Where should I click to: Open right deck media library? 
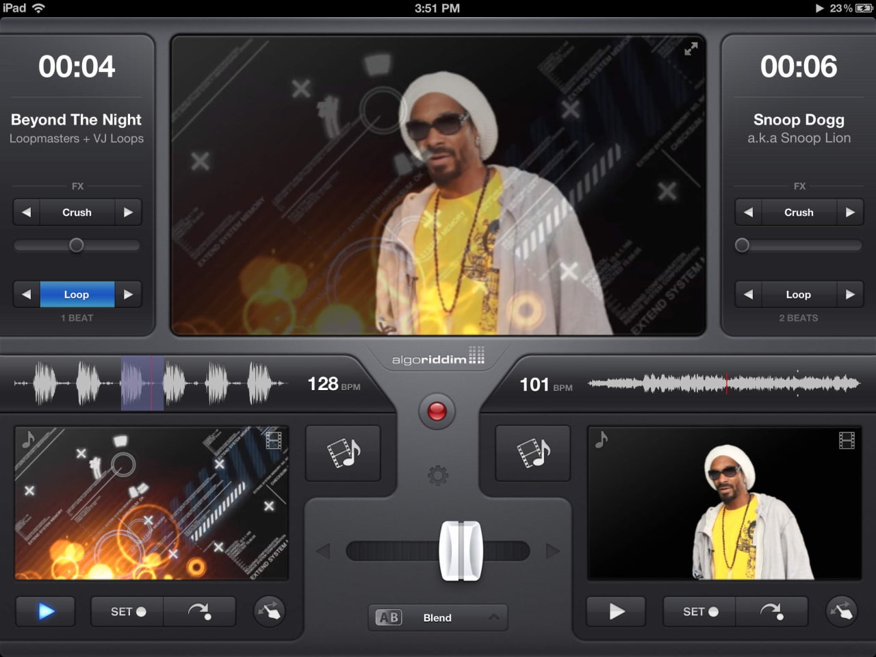click(x=532, y=453)
